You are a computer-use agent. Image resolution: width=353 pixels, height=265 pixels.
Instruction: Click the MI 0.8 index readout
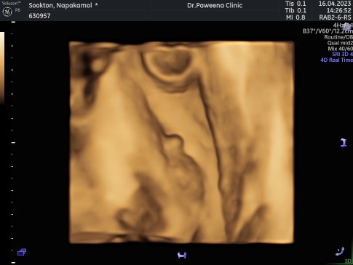point(296,17)
